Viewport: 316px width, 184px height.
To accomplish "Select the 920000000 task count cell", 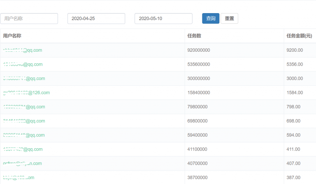I will 199,50.
